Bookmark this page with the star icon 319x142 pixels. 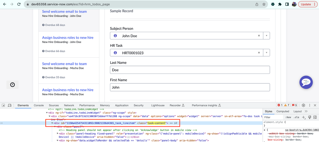pyautogui.click(x=264, y=4)
